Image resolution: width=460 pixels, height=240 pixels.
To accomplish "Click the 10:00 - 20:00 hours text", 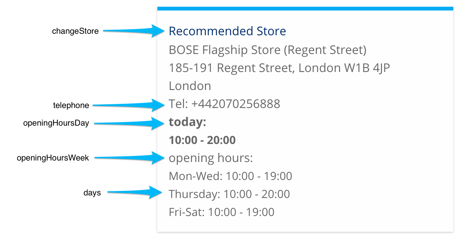I will pos(202,140).
